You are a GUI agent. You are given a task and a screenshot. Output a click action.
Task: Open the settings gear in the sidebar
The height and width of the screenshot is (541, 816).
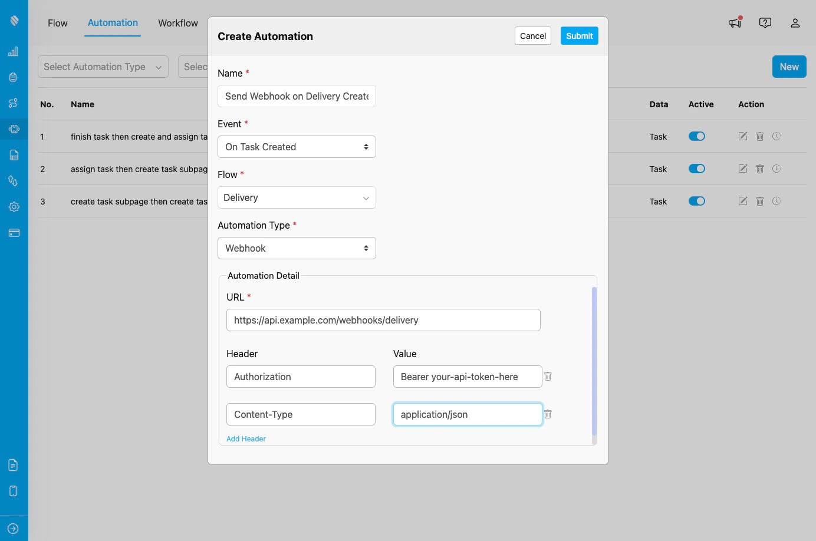(14, 206)
